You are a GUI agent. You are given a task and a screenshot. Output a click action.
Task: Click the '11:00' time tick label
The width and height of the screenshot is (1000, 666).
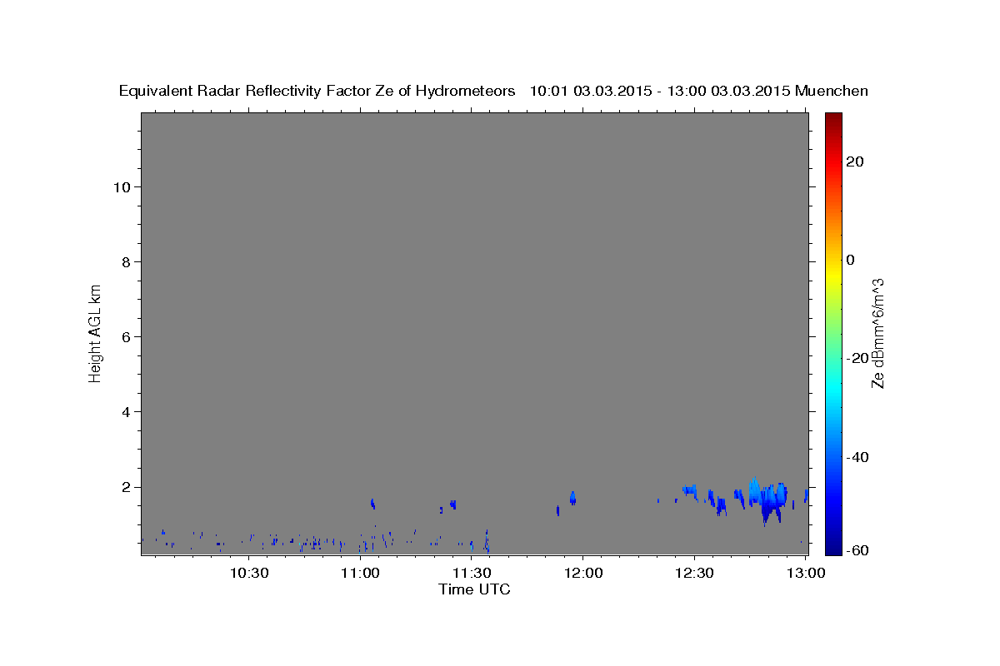(x=360, y=573)
